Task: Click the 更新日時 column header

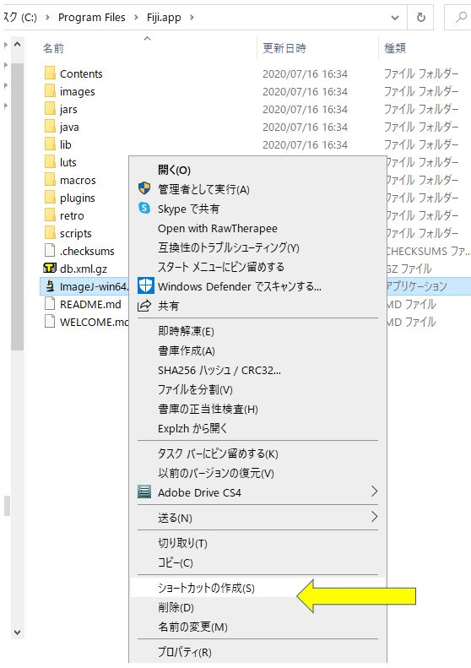Action: [x=284, y=48]
